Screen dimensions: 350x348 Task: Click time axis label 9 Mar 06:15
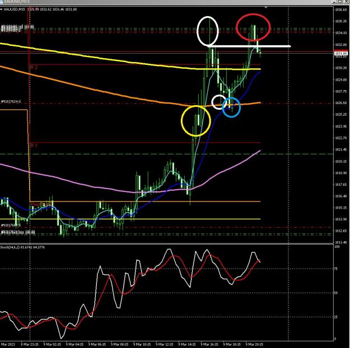97,345
